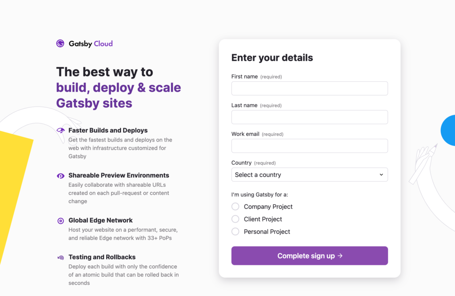Click the Gatsby Cloud logo icon
Viewport: 455px width, 296px height.
tap(60, 43)
